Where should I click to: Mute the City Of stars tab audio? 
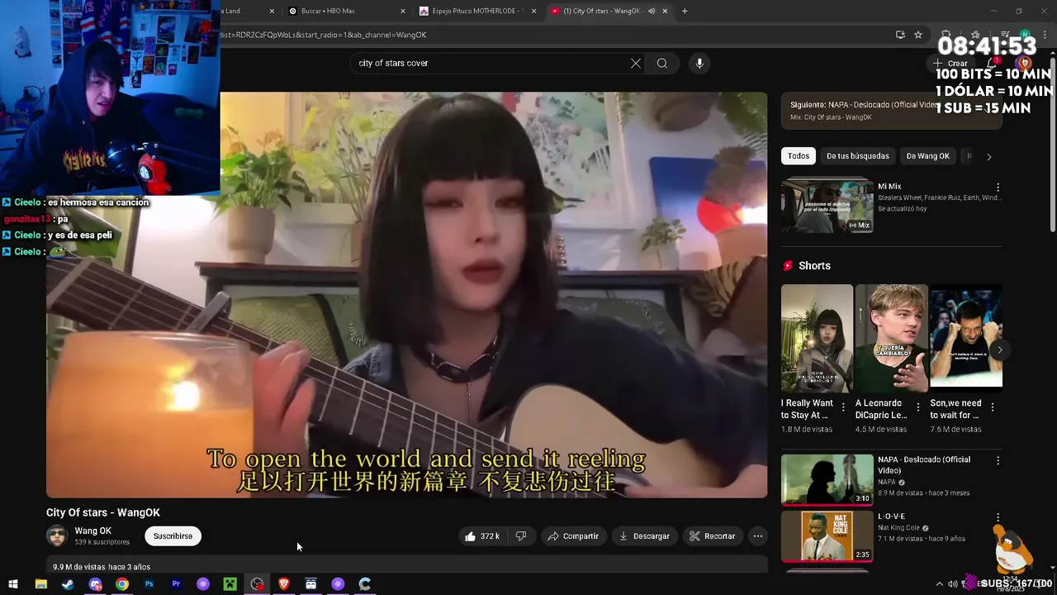652,11
